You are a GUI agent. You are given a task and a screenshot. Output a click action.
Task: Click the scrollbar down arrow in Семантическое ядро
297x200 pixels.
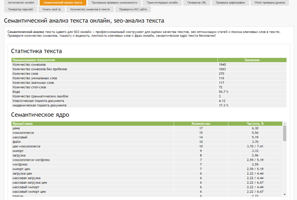pyautogui.click(x=284, y=194)
